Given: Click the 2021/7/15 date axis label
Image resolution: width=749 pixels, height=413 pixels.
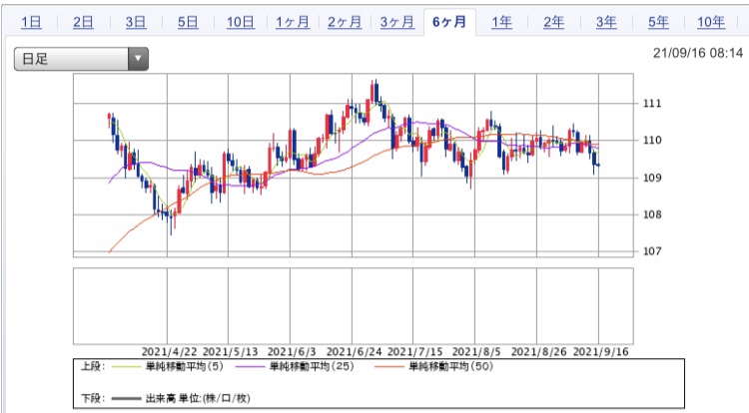Looking at the screenshot, I should click(x=414, y=352).
